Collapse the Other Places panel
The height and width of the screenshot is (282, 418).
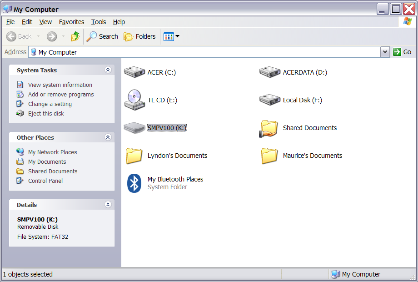coord(108,137)
